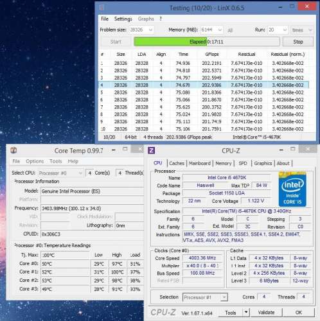The height and width of the screenshot is (321, 320).
Task: Switch to the About tab in CPU-Z
Action: pyautogui.click(x=283, y=163)
